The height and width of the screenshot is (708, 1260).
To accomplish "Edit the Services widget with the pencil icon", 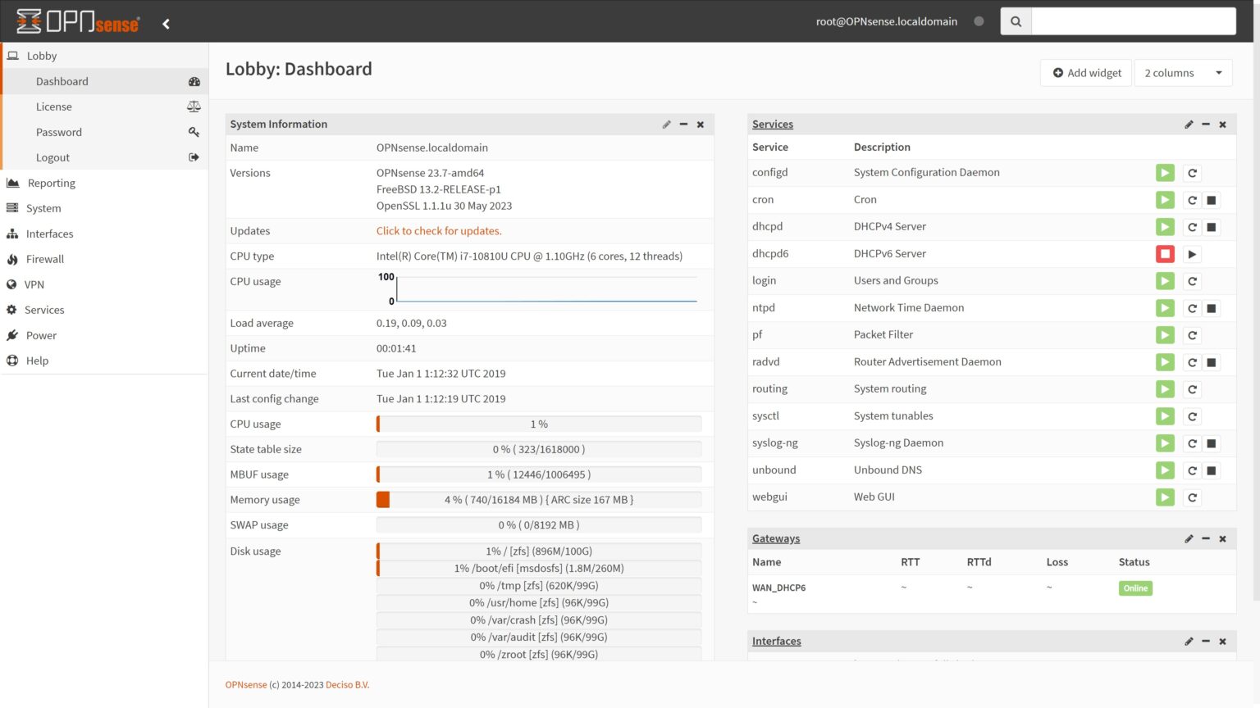I will point(1188,124).
